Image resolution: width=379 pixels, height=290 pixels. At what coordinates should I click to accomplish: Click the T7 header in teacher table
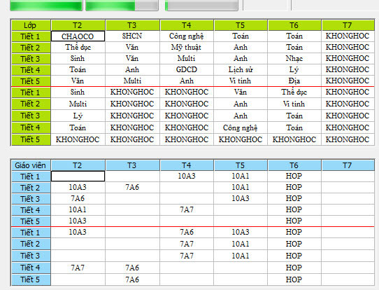click(348, 165)
